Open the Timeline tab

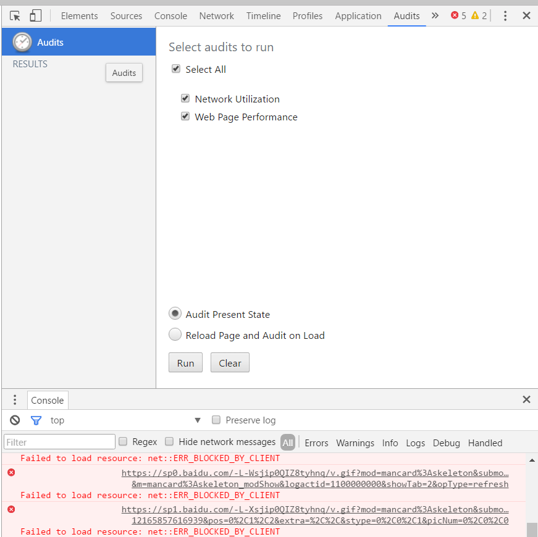264,16
